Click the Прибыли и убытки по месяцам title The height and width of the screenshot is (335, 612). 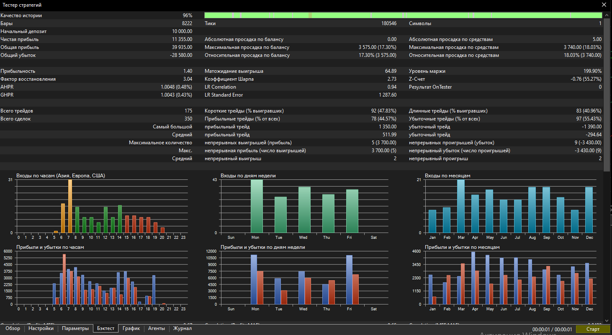point(462,247)
